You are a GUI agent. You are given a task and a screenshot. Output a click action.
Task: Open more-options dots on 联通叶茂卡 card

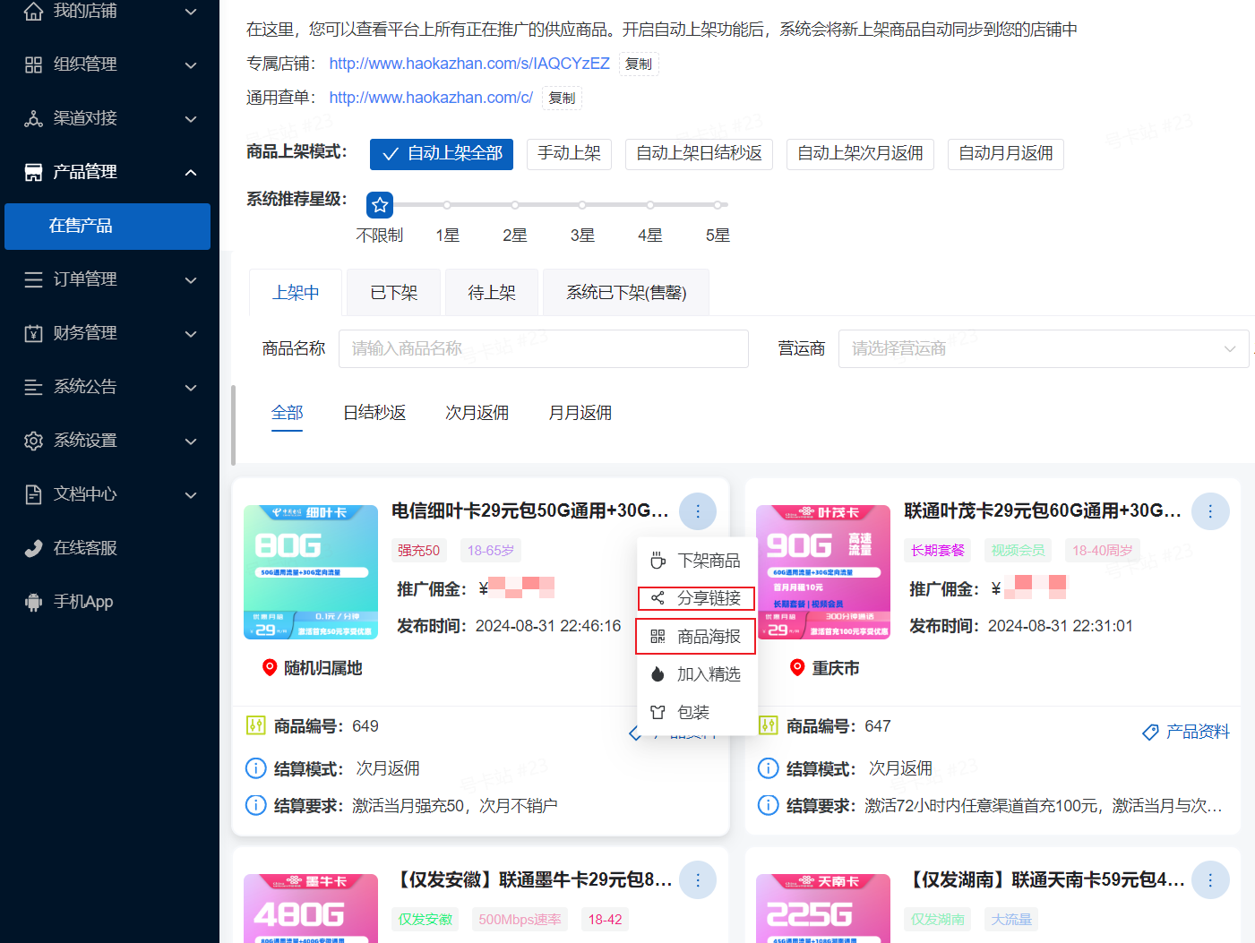tap(1210, 511)
